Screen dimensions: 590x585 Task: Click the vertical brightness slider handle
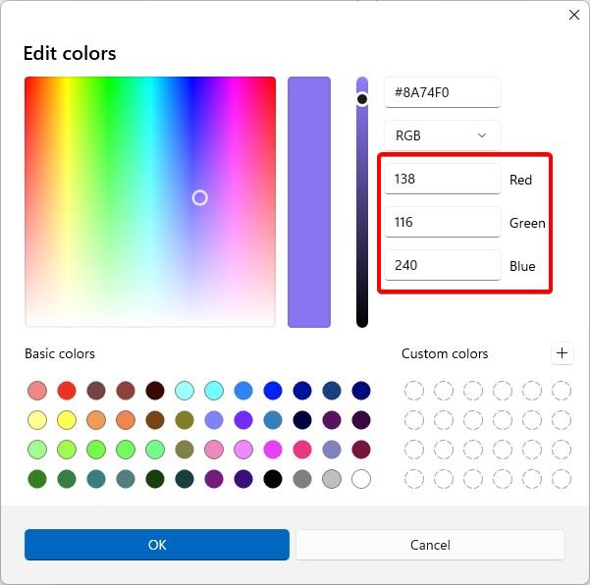pyautogui.click(x=362, y=99)
